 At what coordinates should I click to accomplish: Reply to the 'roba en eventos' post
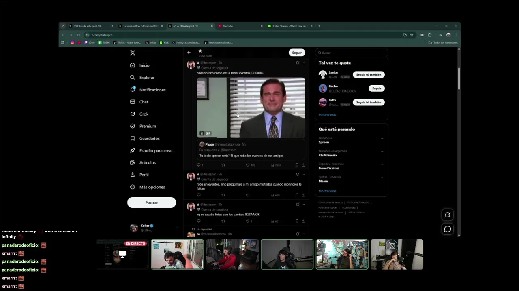point(199,195)
